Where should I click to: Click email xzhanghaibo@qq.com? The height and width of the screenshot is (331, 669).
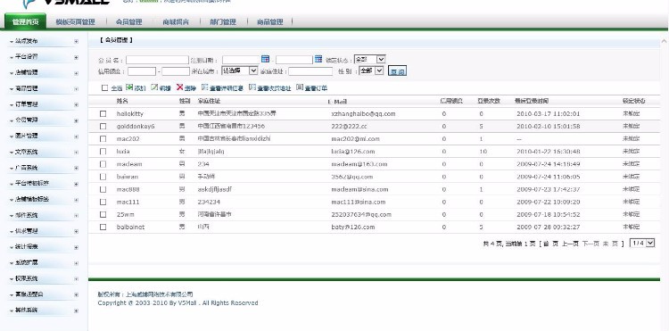(x=363, y=114)
